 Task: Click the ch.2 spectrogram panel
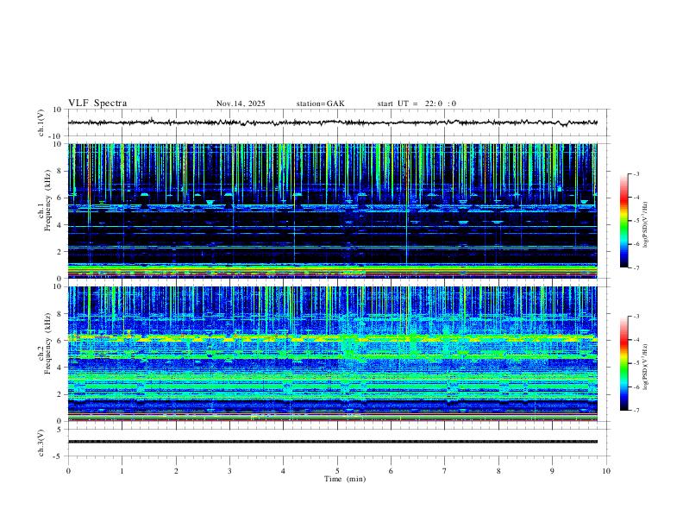pyautogui.click(x=333, y=354)
